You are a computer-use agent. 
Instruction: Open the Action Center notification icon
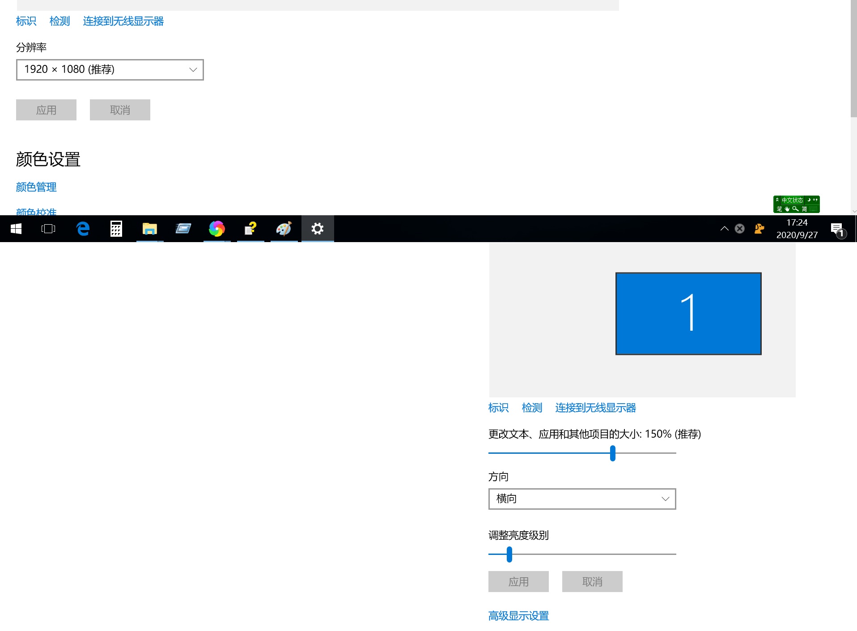(x=837, y=229)
